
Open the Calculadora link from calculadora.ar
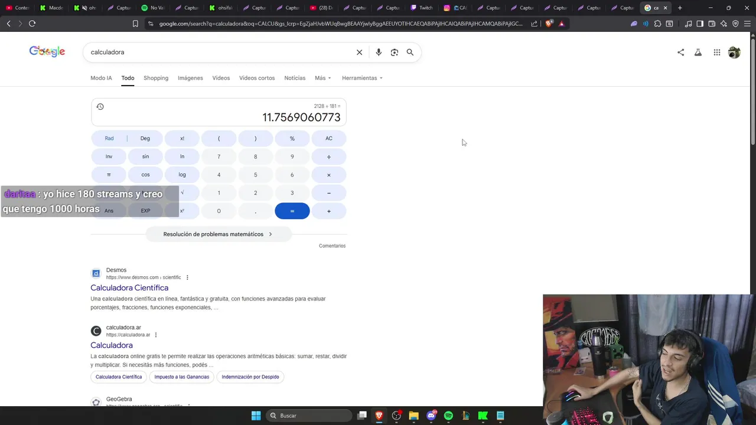tap(112, 345)
